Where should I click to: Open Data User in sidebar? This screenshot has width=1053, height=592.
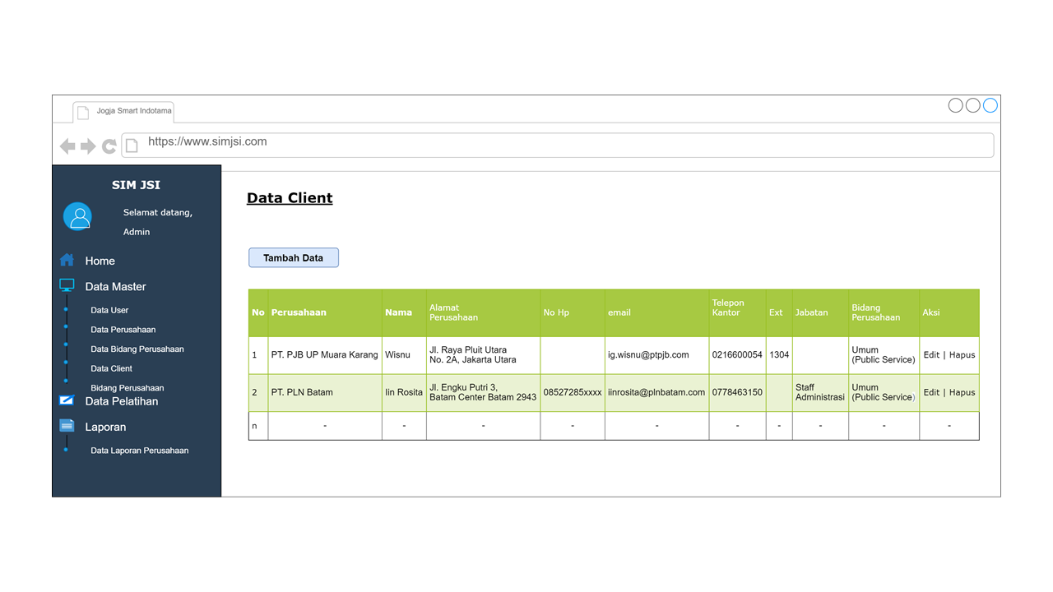coord(109,310)
